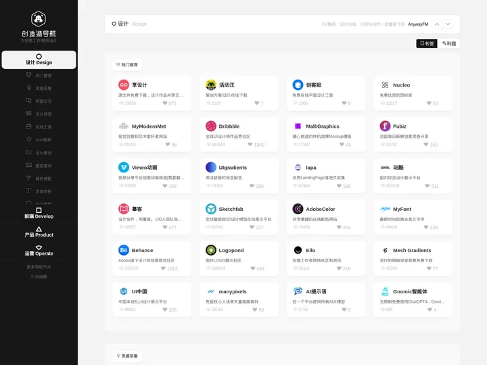Go to 字体字形 in sidebar
The height and width of the screenshot is (365, 487).
(x=39, y=191)
